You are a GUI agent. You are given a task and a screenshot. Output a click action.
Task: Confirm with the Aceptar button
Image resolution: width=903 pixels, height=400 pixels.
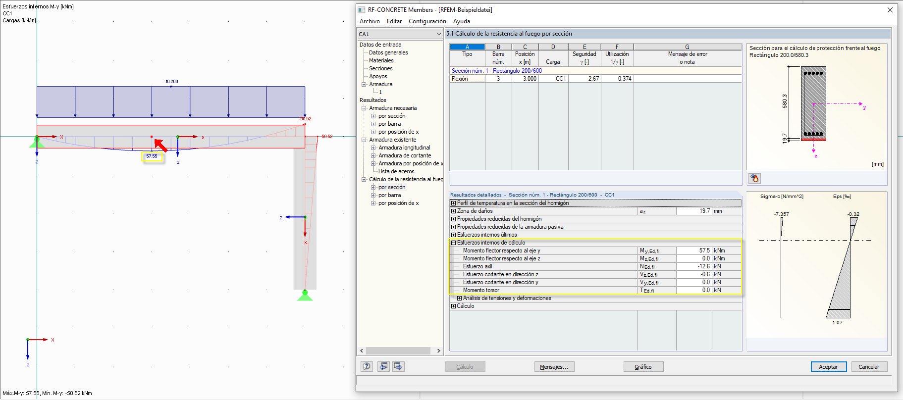(x=828, y=367)
